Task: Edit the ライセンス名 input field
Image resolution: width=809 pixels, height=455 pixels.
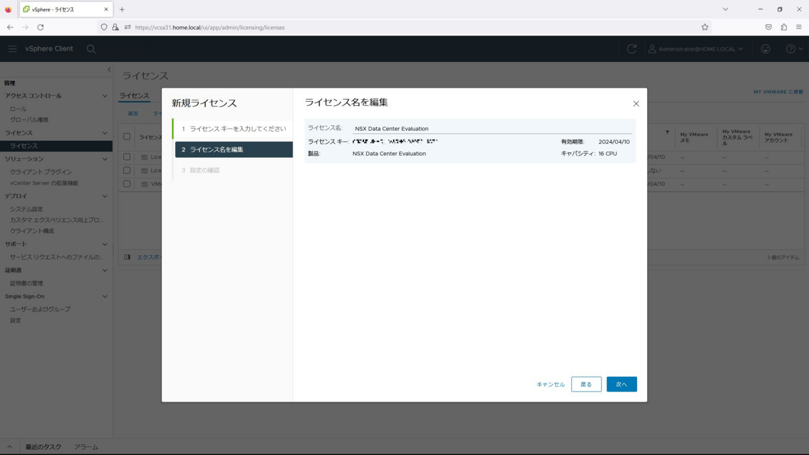Action: pos(492,128)
